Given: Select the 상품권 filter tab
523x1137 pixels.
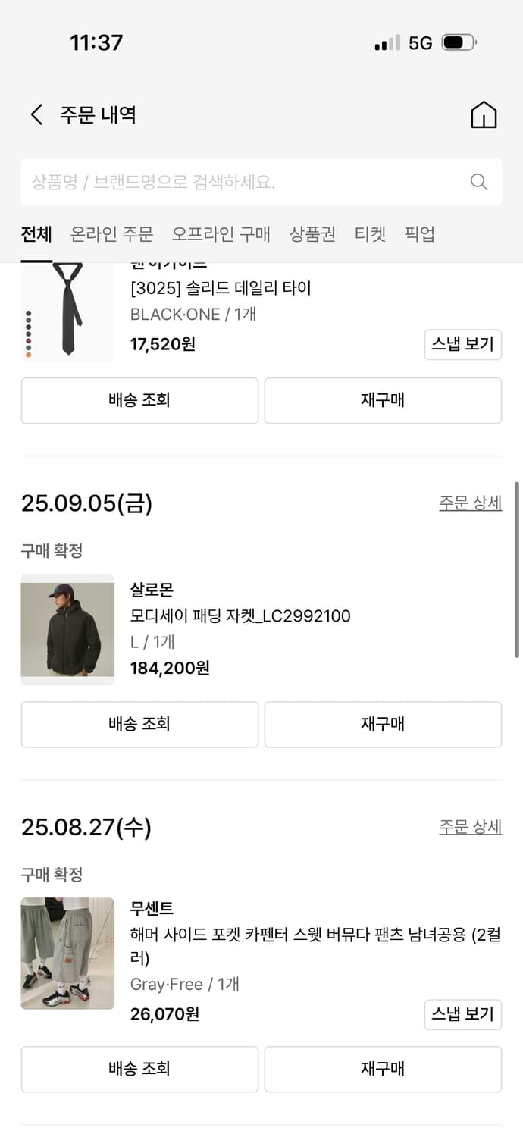Looking at the screenshot, I should pyautogui.click(x=314, y=235).
